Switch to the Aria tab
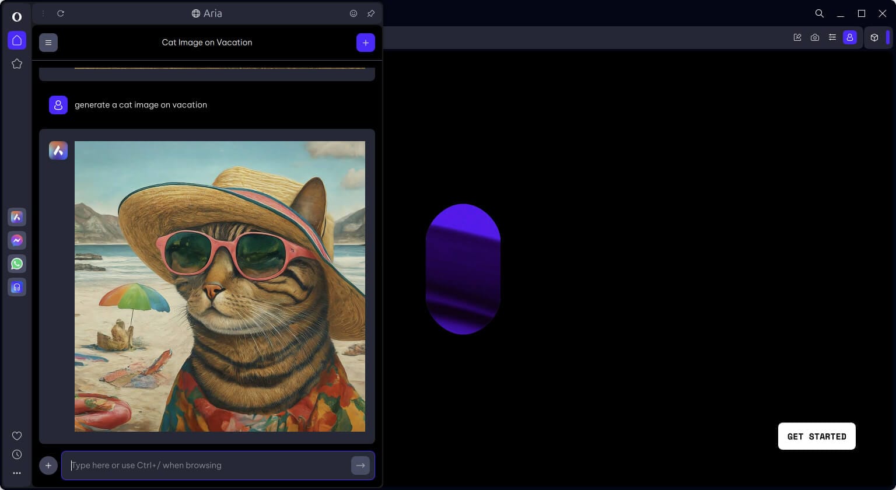 (x=207, y=13)
